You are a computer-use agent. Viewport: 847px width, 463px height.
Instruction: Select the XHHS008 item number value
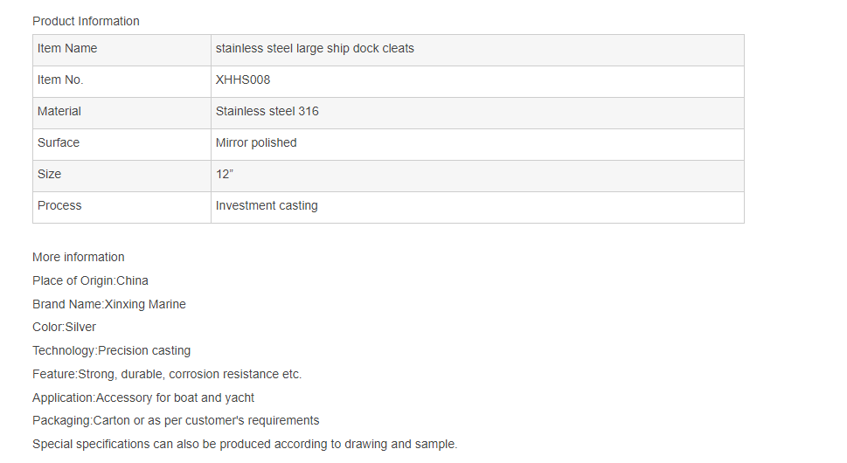[x=243, y=80]
